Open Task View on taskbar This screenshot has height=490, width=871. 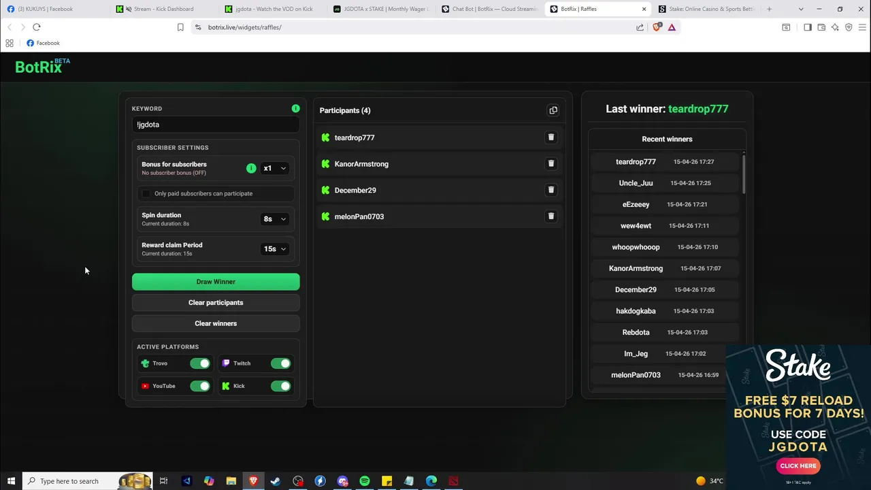click(x=163, y=481)
